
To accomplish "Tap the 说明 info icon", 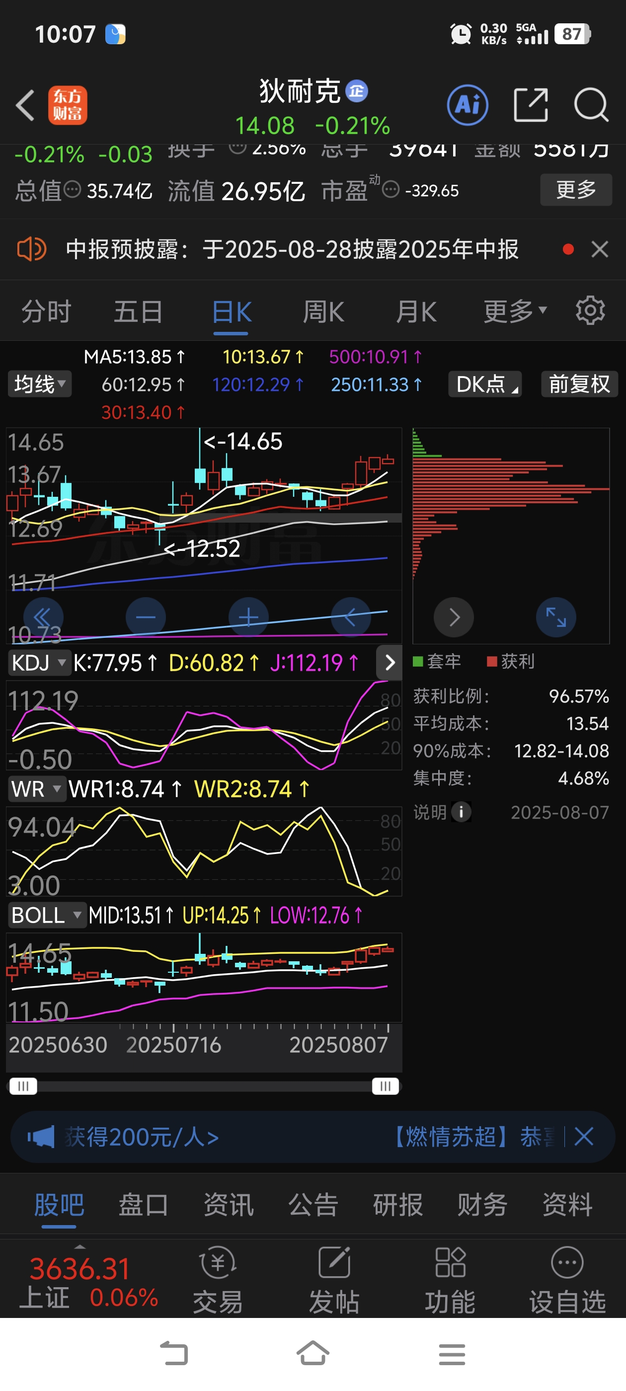I will [461, 812].
